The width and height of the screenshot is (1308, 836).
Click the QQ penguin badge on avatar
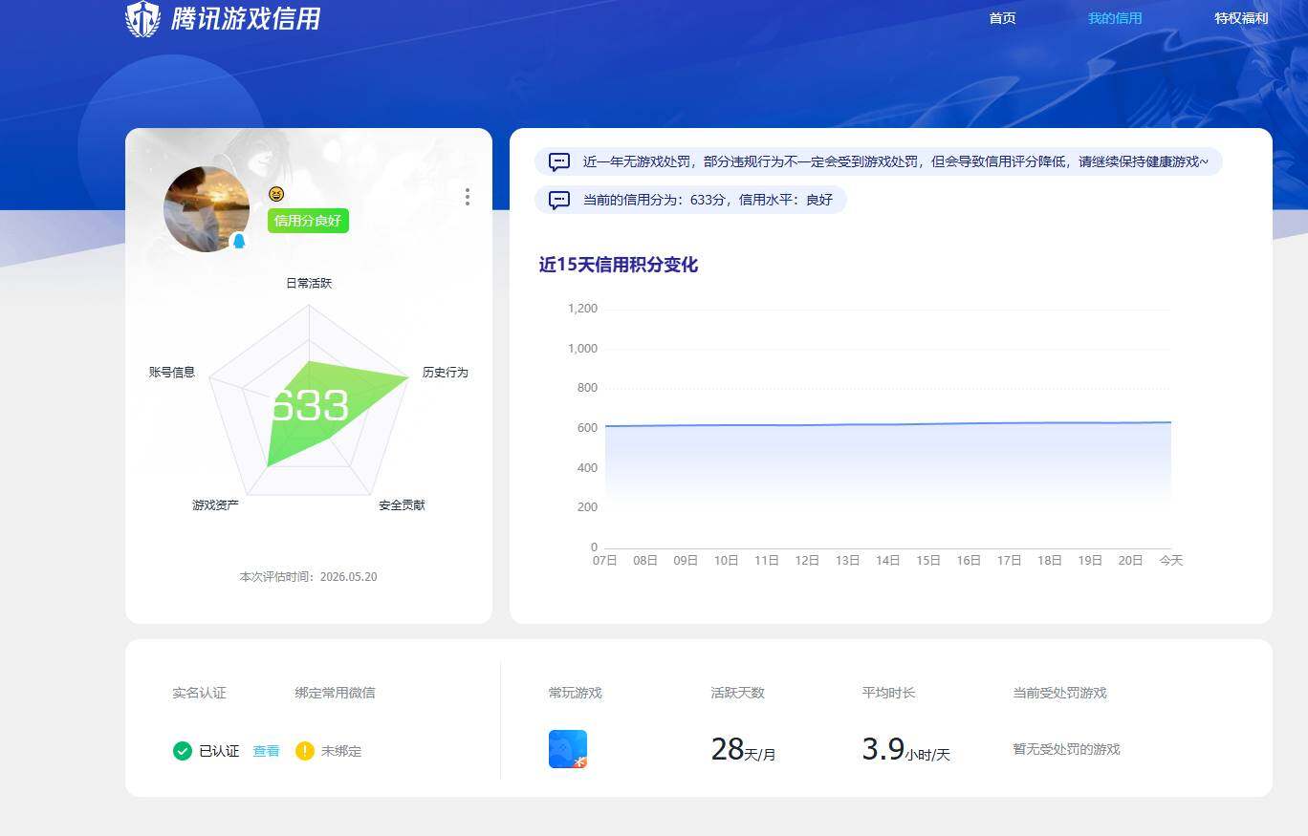239,241
